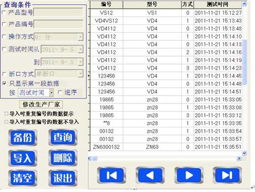Open the 断口方式 dropdown list
255x192 pixels.
[80, 74]
